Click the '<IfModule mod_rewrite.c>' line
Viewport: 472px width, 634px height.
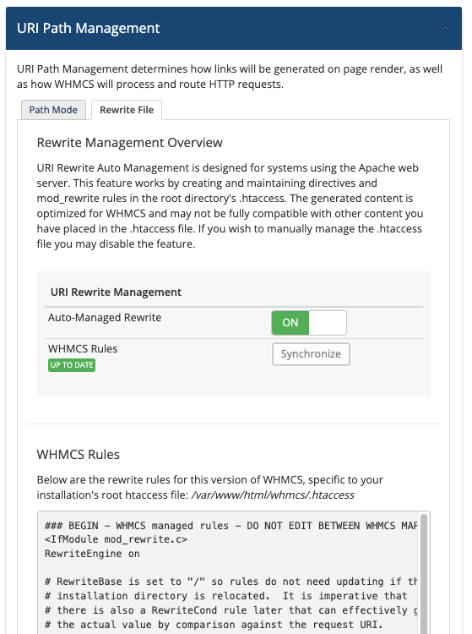coord(116,539)
